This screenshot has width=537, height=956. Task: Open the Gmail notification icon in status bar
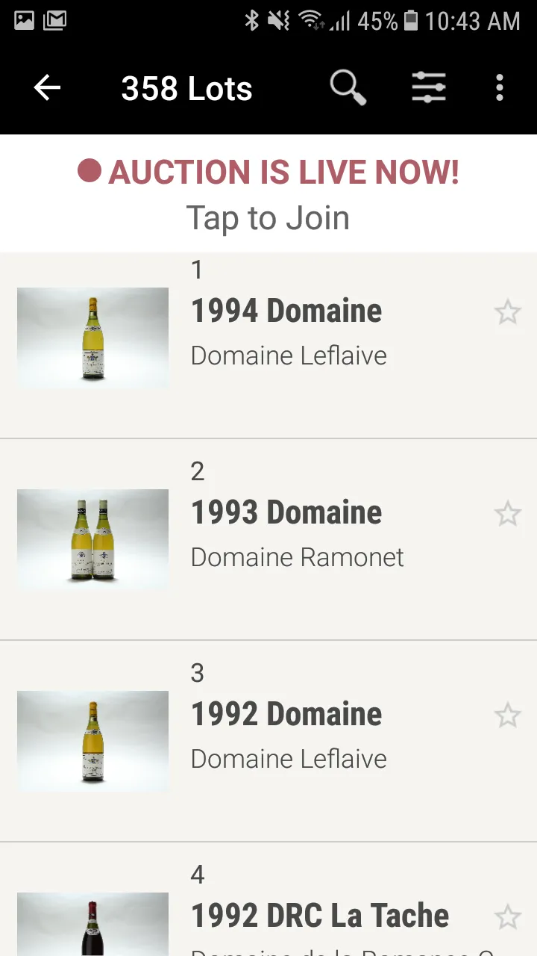[54, 20]
